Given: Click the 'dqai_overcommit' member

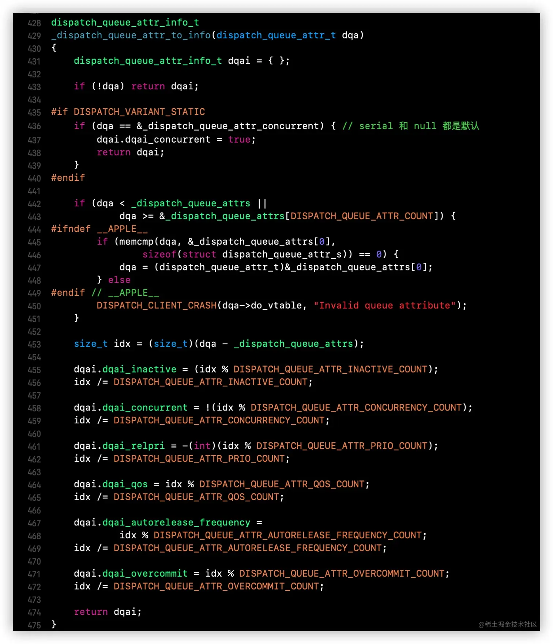Looking at the screenshot, I should (x=145, y=574).
